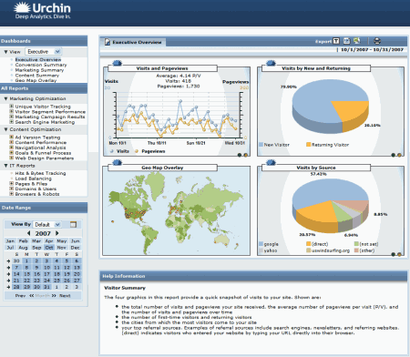Expand Domains & Users node
The image size is (410, 357).
coord(11,189)
